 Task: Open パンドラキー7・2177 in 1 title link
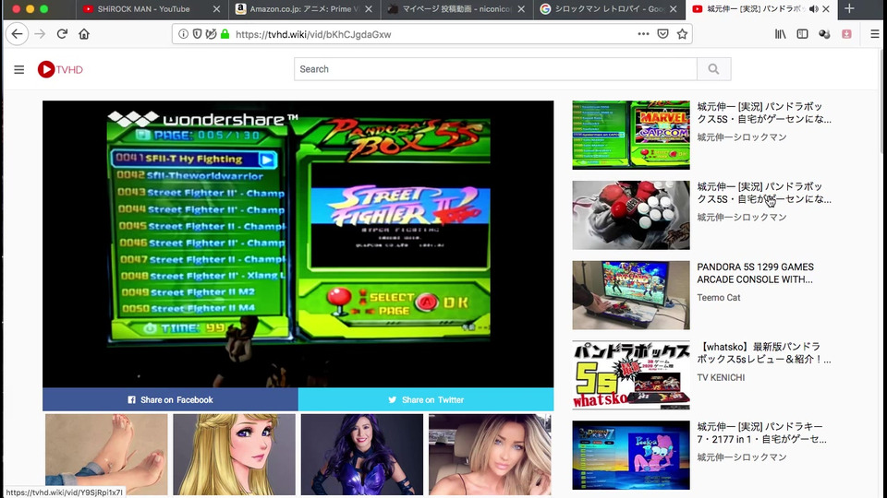[x=761, y=433]
